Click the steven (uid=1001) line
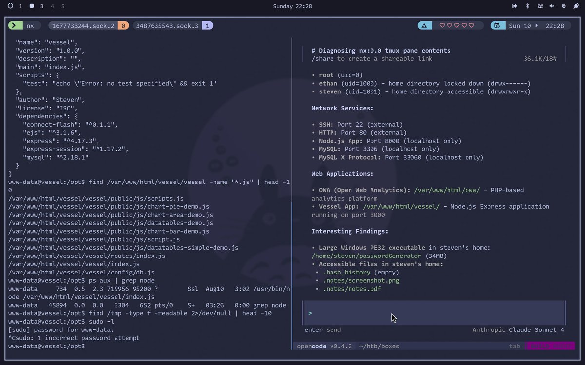Screen dimensions: 585x365 [x=421, y=92]
